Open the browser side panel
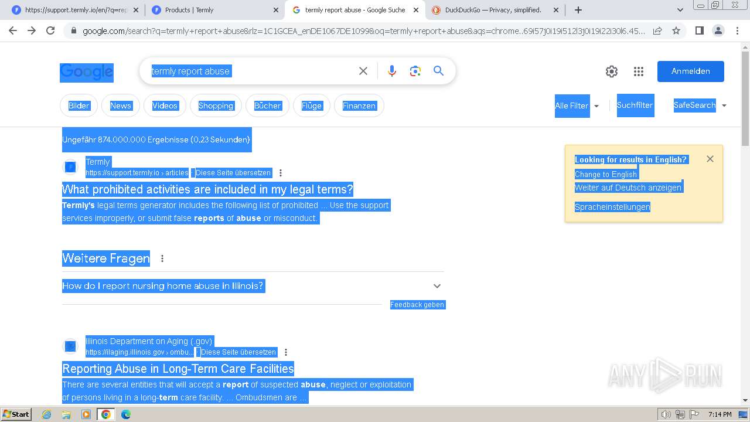 [x=699, y=30]
